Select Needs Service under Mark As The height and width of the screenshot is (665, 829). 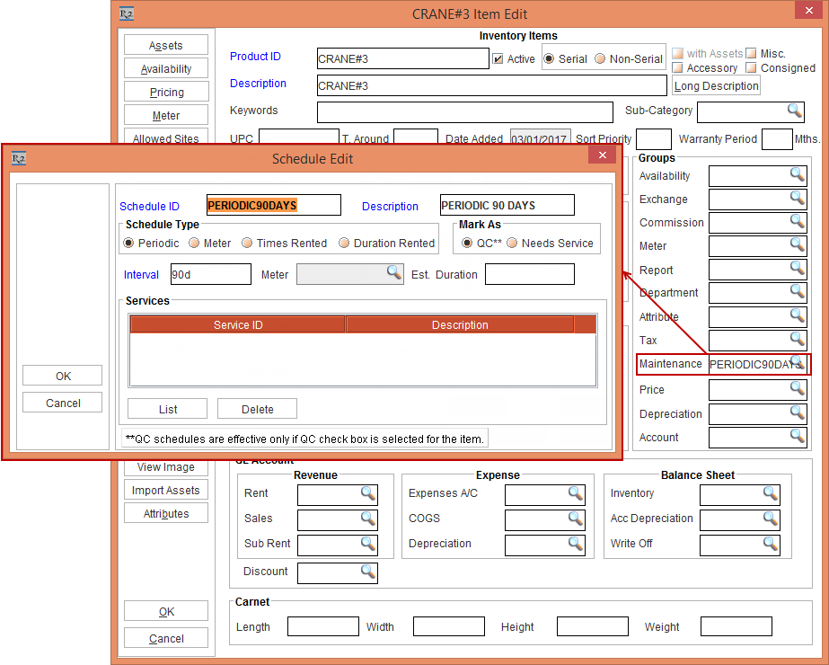pyautogui.click(x=514, y=244)
